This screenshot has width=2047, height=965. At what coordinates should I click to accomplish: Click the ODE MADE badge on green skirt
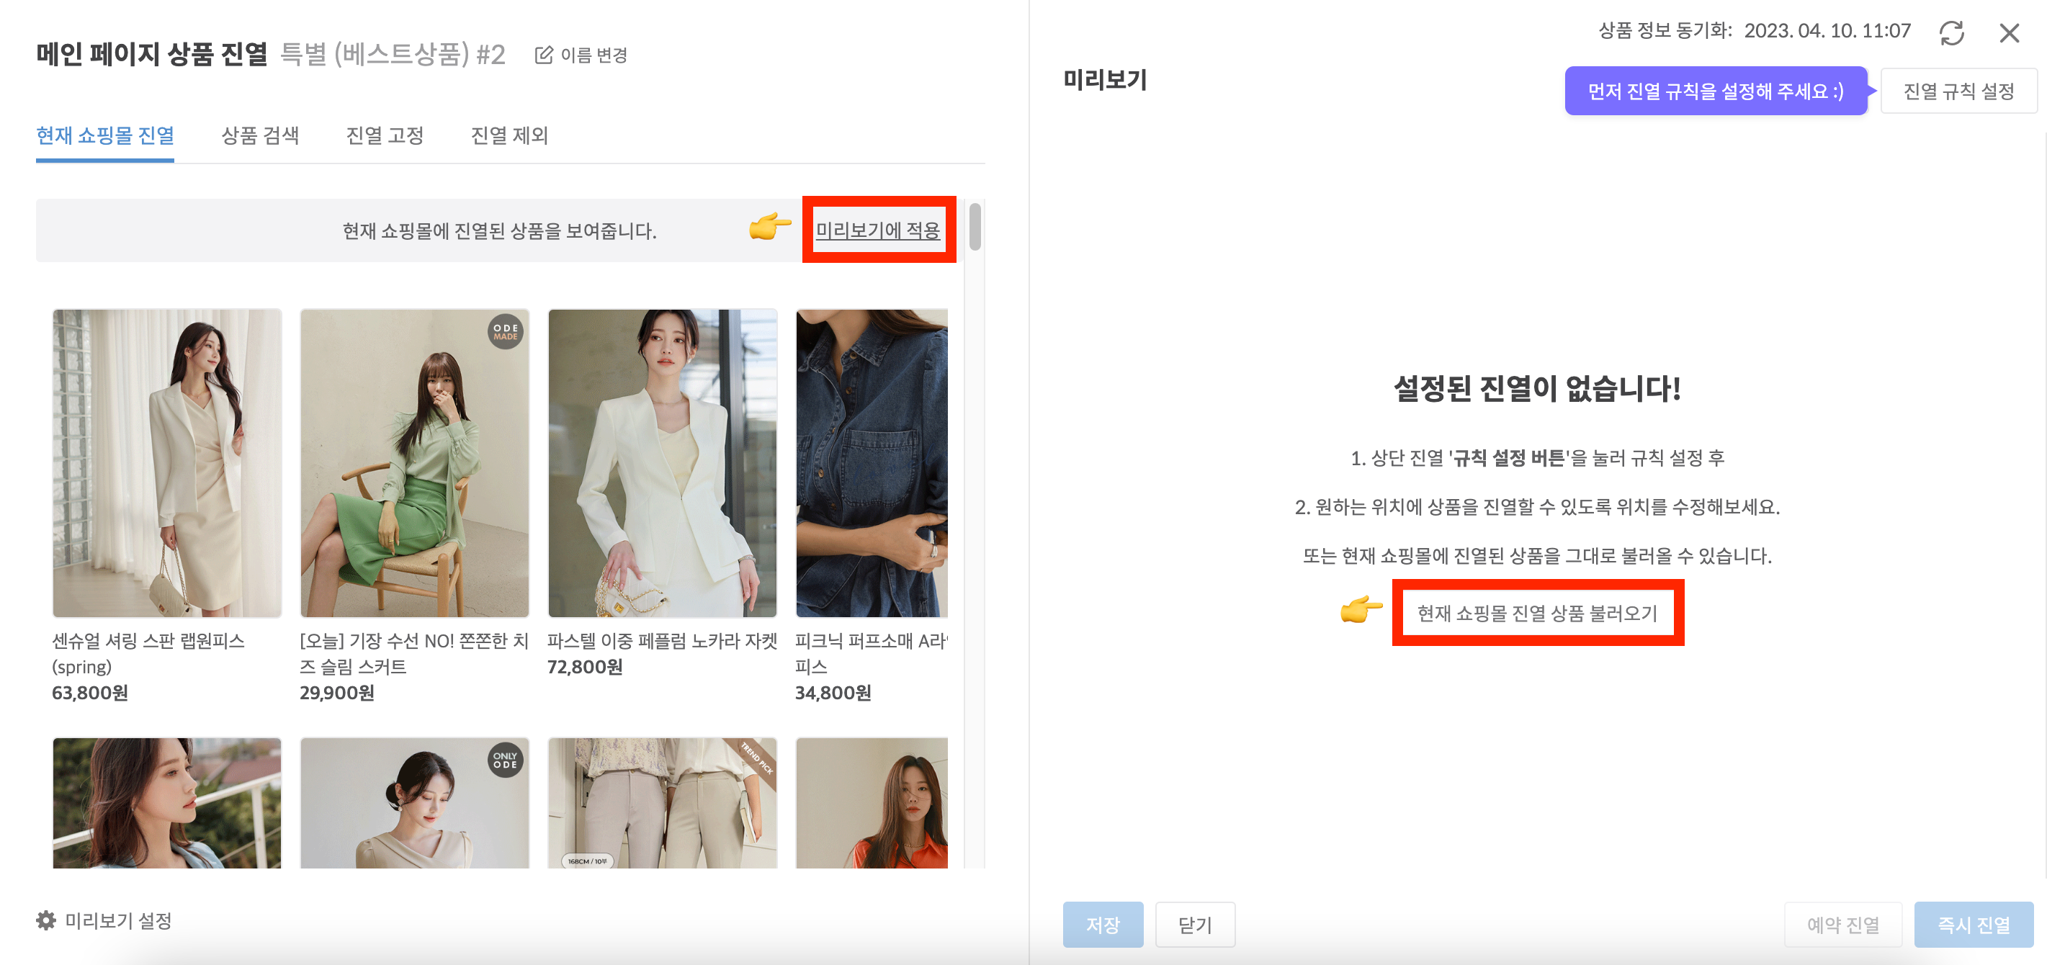505,331
